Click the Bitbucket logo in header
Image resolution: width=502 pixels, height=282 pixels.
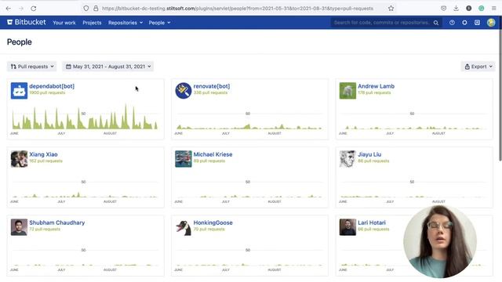pos(27,22)
